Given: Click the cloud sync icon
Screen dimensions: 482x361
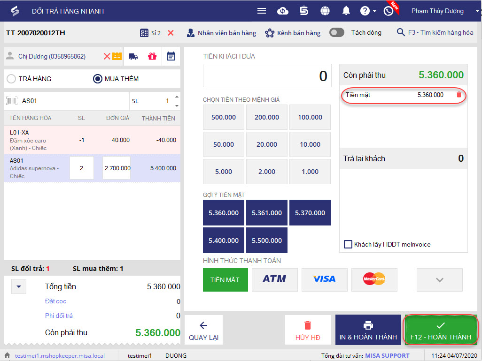Looking at the screenshot, I should (282, 11).
